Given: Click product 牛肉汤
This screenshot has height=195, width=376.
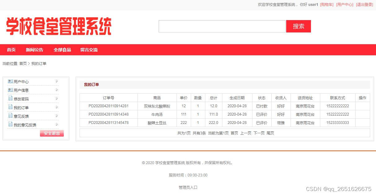Looking at the screenshot, I should (157, 114).
